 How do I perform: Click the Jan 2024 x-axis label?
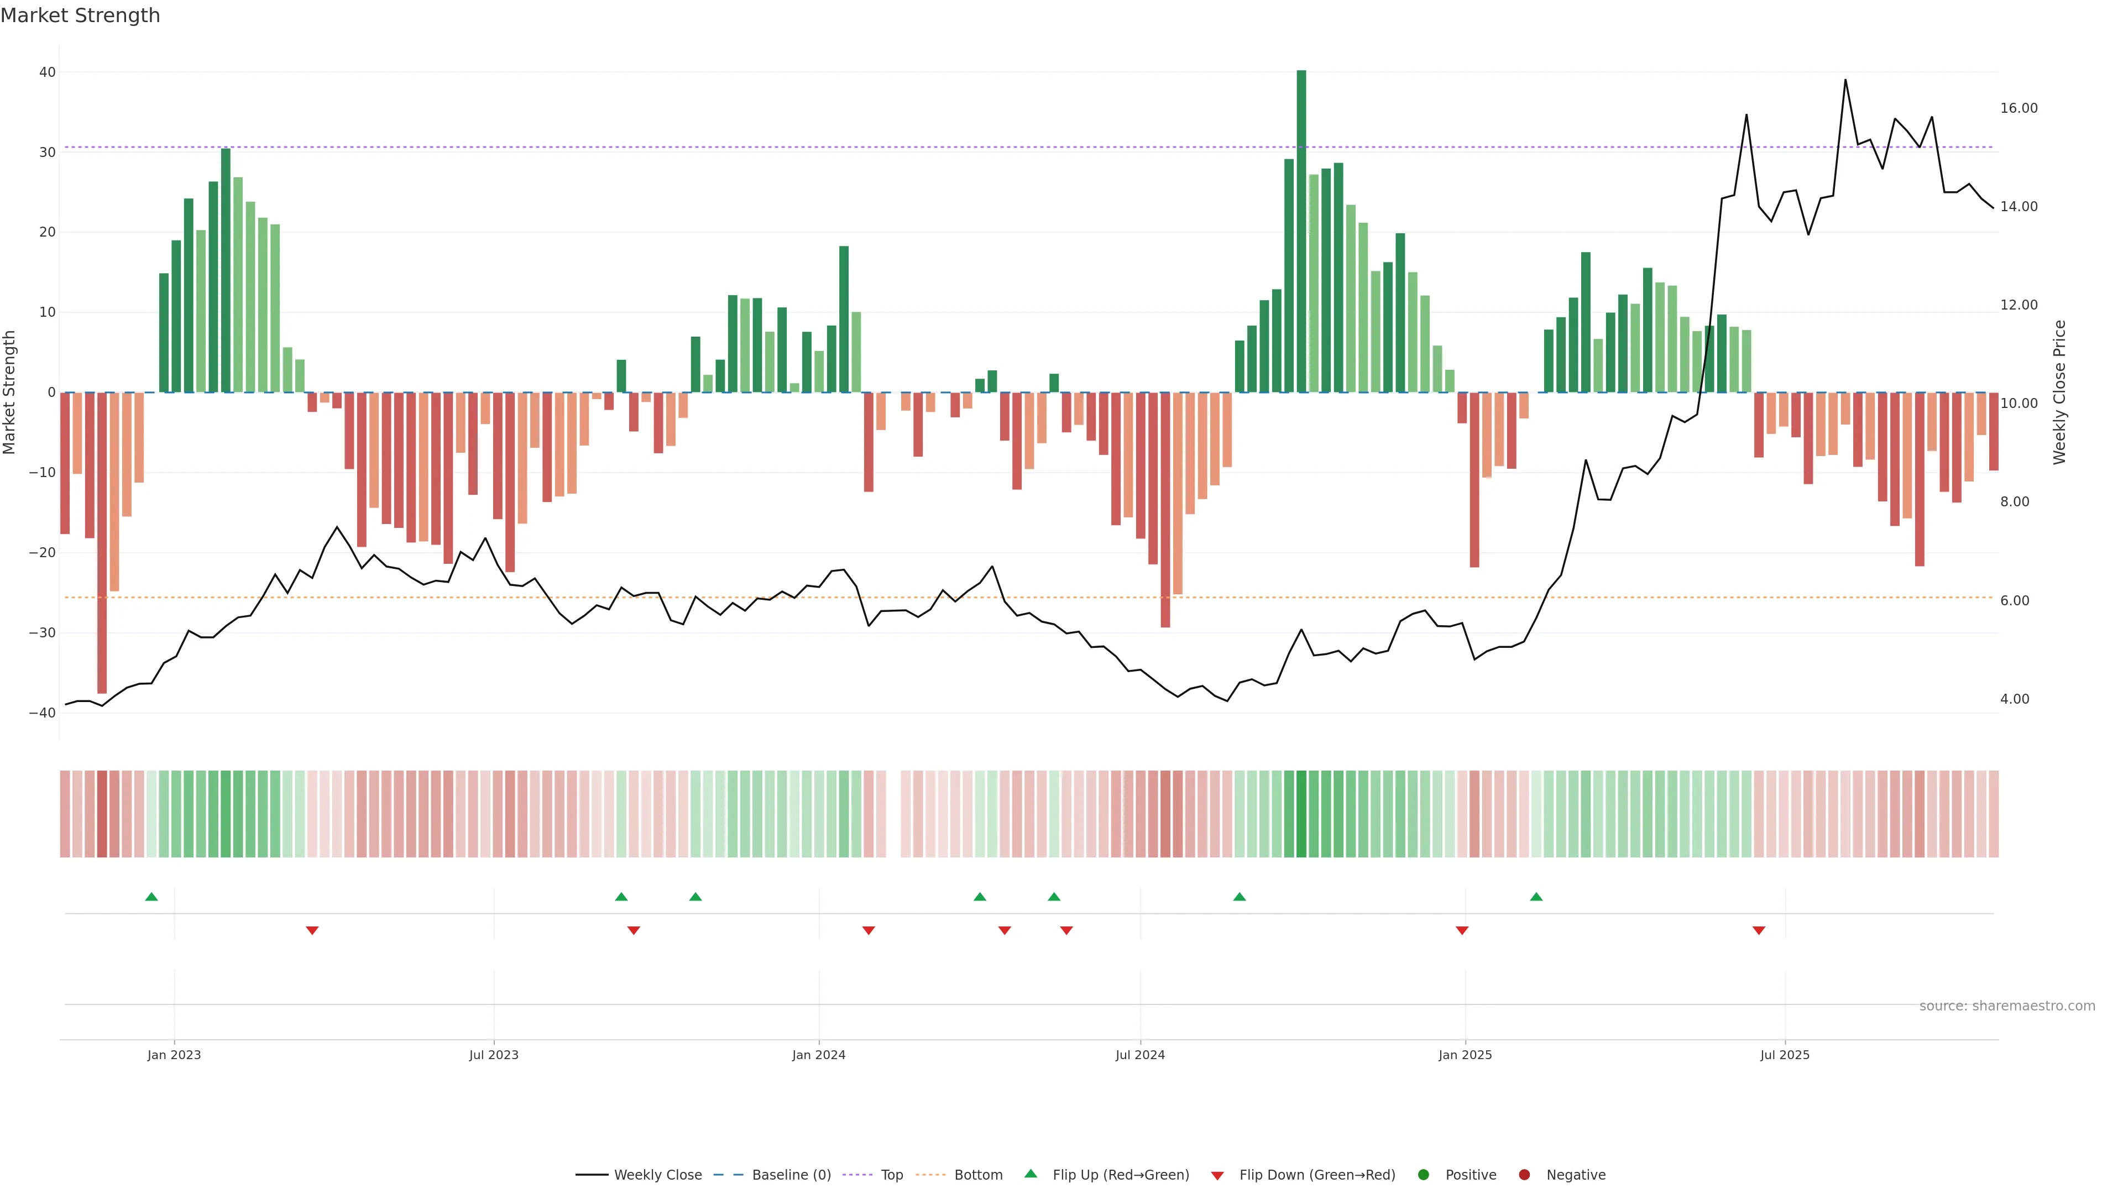point(818,1055)
